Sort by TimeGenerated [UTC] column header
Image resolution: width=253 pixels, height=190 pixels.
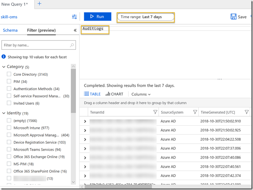218,112
